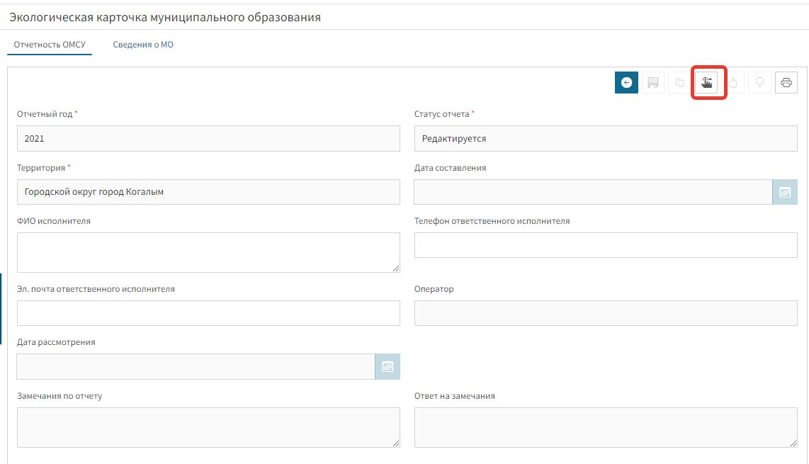Reject report with thumbs down icon
809x464 pixels.
pos(759,83)
